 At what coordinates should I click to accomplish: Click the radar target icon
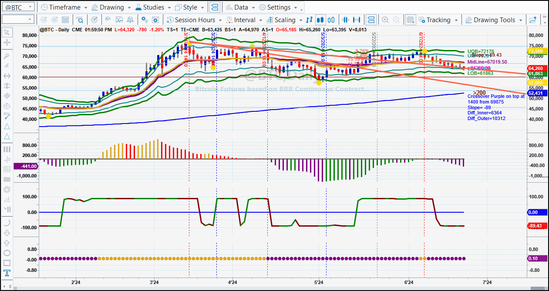[x=95, y=20]
